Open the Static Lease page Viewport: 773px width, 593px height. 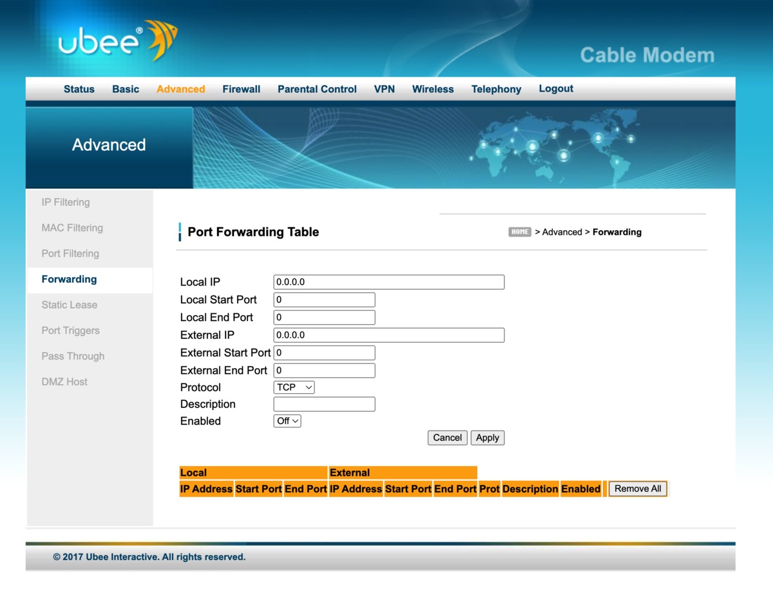coord(69,305)
